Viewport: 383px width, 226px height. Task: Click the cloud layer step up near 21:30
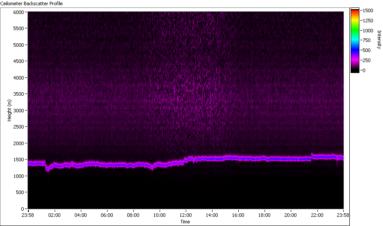(x=311, y=158)
